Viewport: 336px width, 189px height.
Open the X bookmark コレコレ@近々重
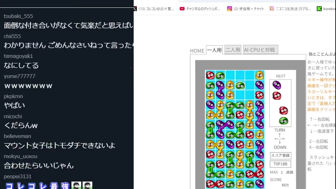click(x=154, y=9)
